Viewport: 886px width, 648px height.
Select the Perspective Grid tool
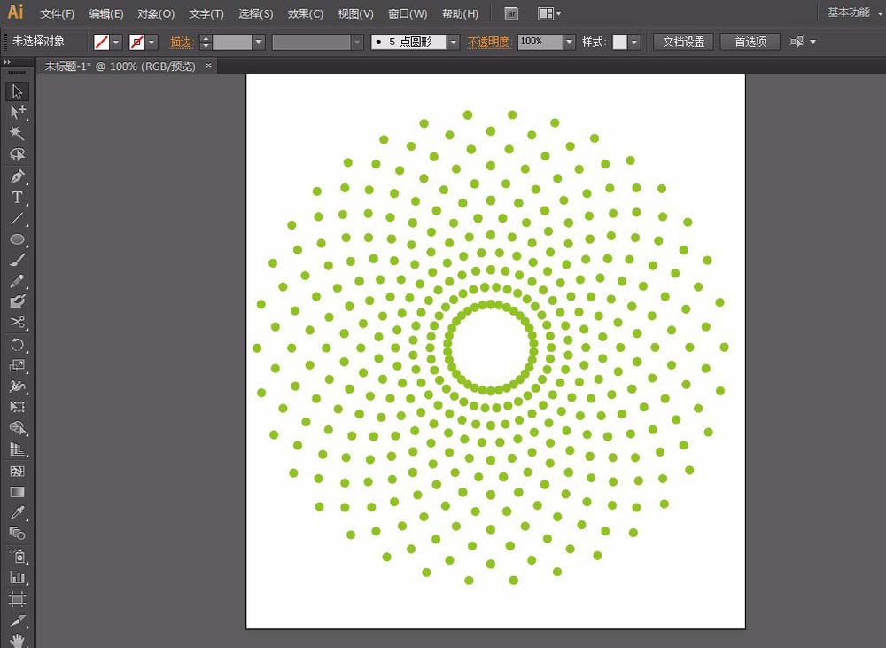(17, 449)
